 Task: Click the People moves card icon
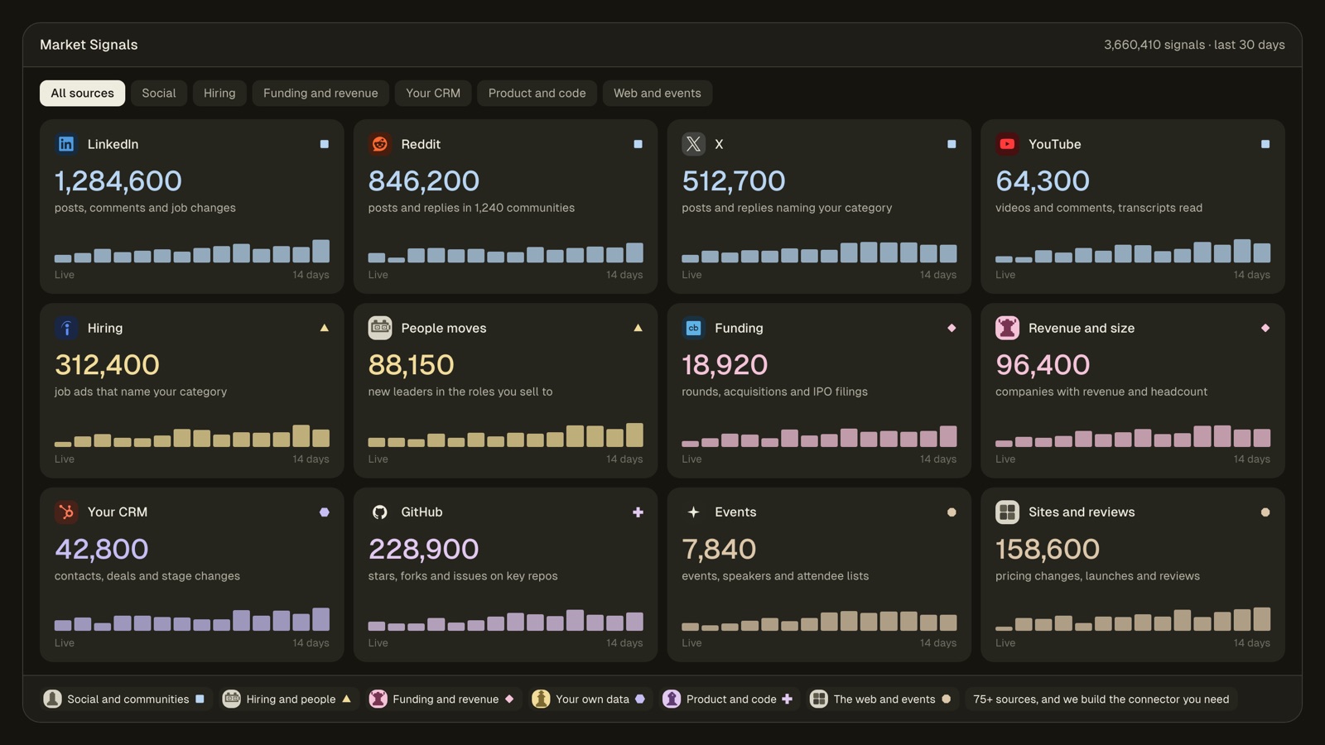pyautogui.click(x=380, y=328)
